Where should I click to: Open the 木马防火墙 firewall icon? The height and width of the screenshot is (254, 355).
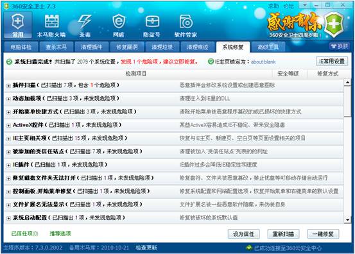[x=51, y=25]
